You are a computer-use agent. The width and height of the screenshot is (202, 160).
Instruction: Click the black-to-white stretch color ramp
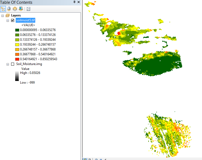pyautogui.click(x=17, y=76)
